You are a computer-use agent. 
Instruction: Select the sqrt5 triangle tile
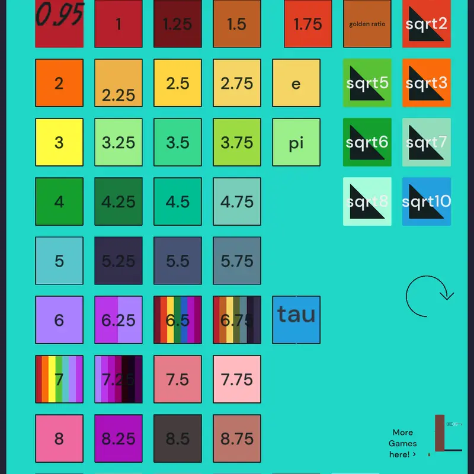click(367, 83)
